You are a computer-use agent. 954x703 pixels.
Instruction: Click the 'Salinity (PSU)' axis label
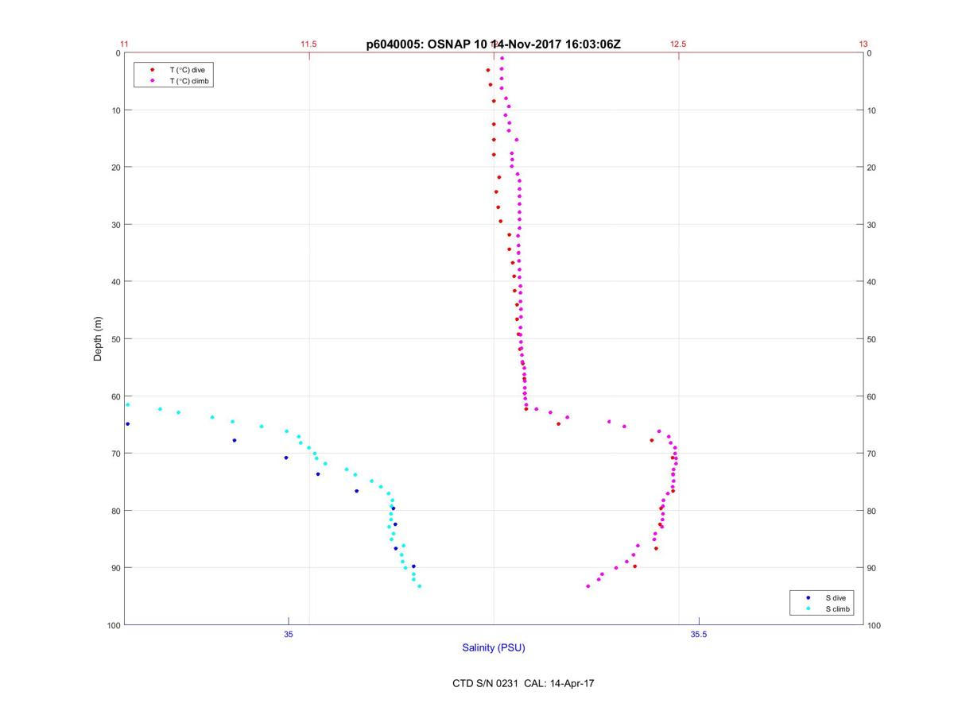pyautogui.click(x=494, y=647)
